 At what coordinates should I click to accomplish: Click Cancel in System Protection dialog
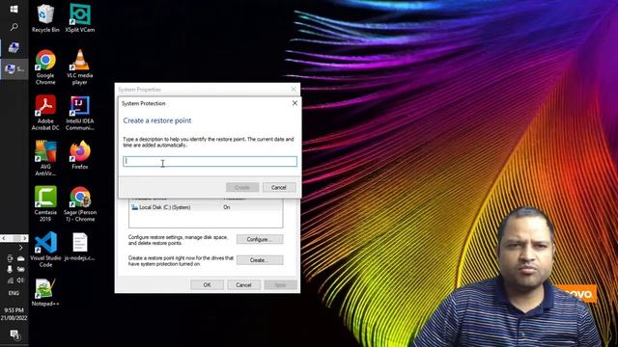[x=279, y=187]
